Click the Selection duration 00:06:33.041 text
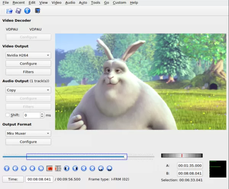This screenshot has width=229, height=189. [182, 180]
